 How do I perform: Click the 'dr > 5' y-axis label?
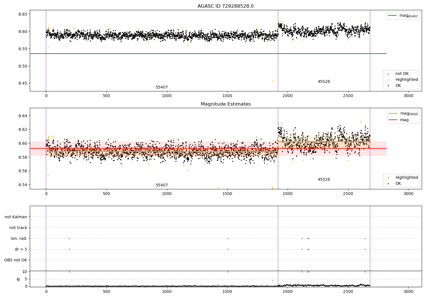[21, 249]
